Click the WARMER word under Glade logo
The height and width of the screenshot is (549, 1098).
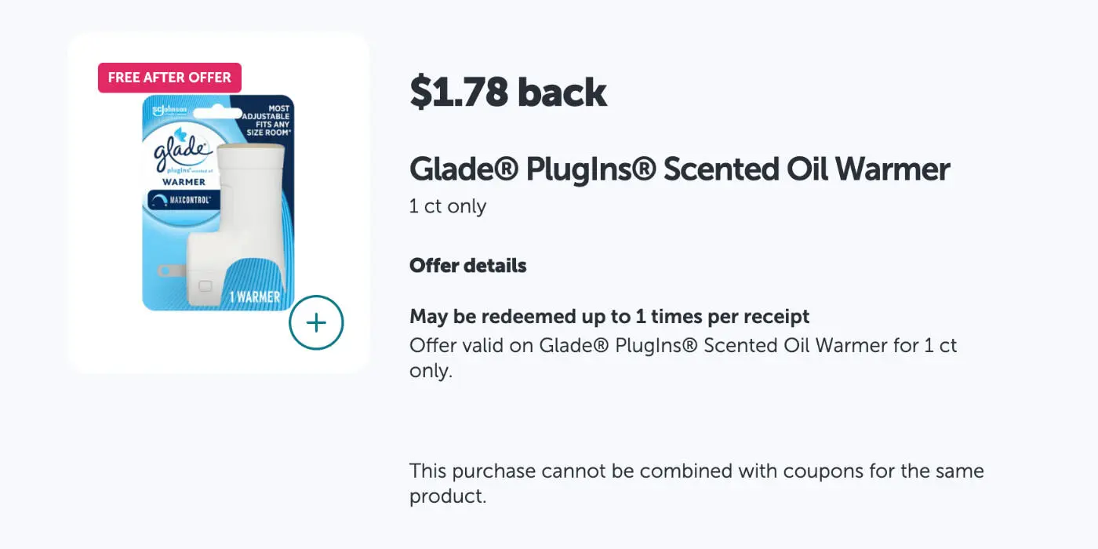click(x=184, y=182)
